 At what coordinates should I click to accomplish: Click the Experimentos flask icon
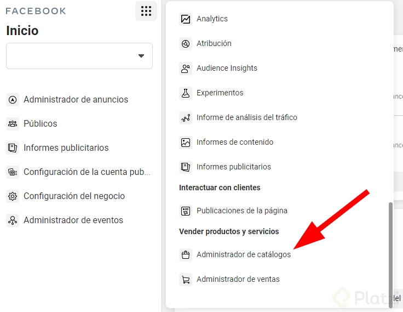tap(186, 93)
